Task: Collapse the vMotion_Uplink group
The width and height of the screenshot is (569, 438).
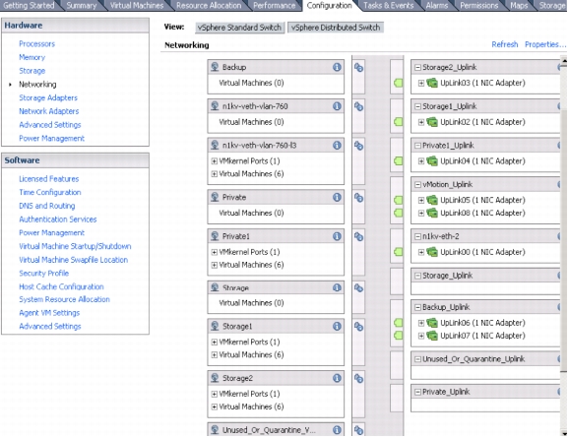Action: [417, 185]
